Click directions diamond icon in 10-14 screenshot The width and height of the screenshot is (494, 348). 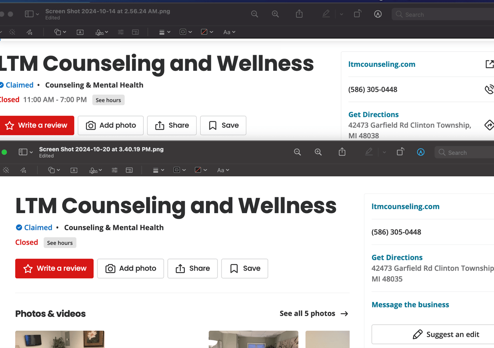click(x=489, y=125)
